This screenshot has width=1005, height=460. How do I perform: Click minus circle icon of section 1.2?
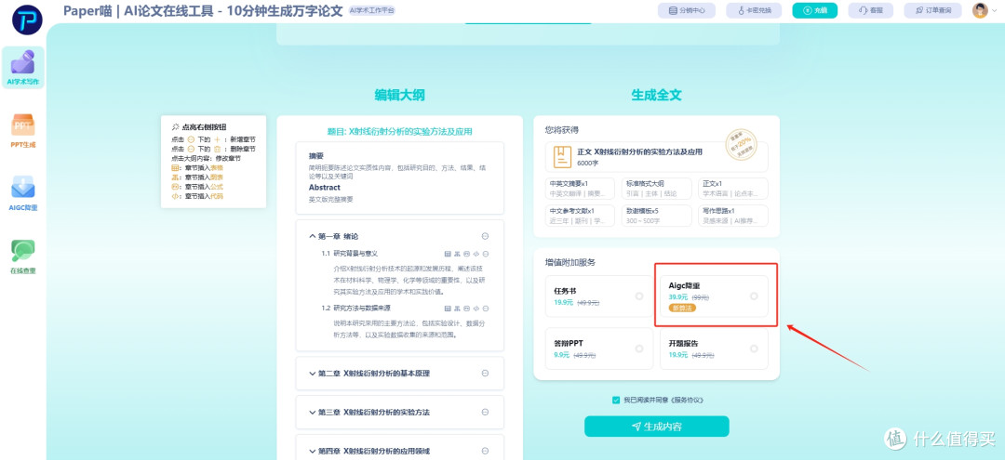485,309
